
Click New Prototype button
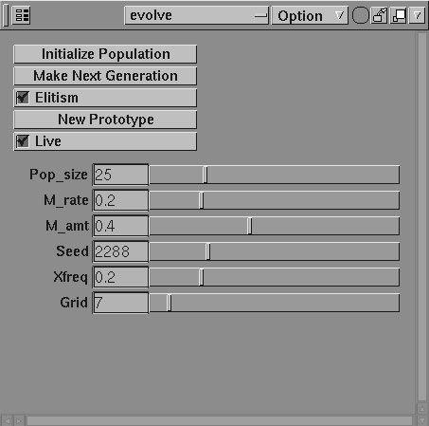click(x=105, y=120)
